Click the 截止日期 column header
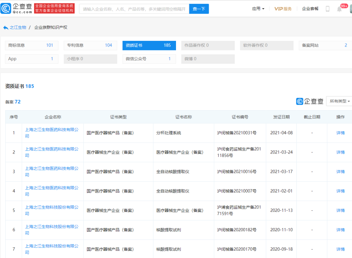Screen dimensions: 352x258 coord(312,117)
